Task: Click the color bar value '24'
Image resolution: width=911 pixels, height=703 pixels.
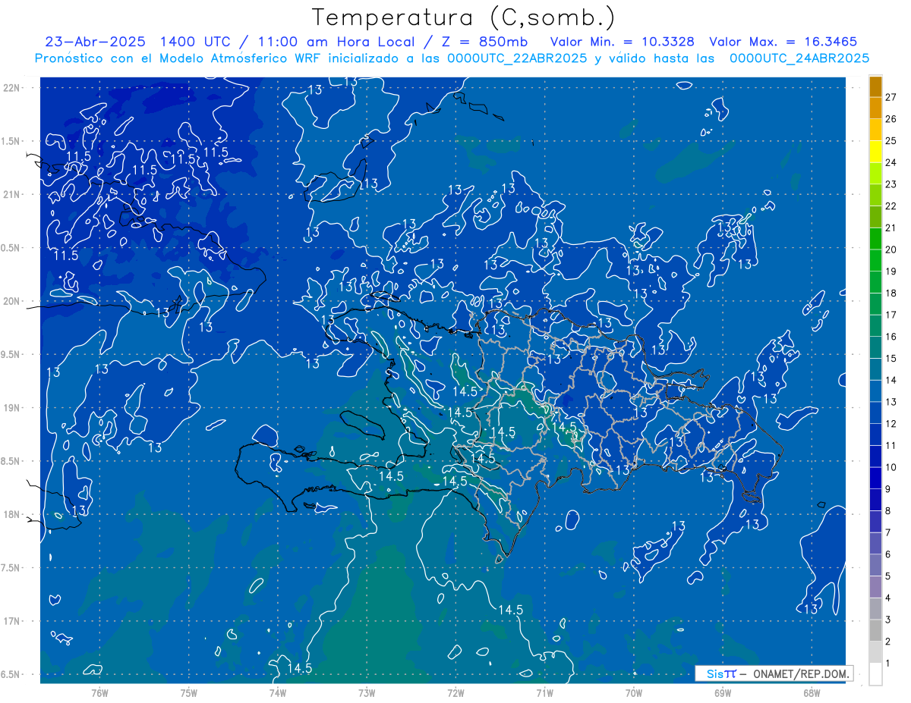Action: 891,162
